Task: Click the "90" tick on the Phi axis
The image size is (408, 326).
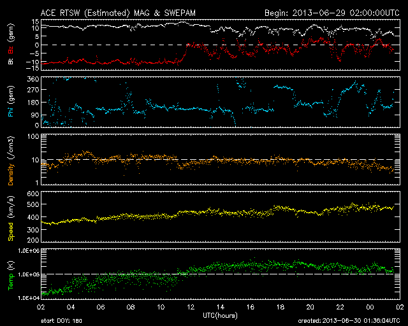Action: pos(35,115)
